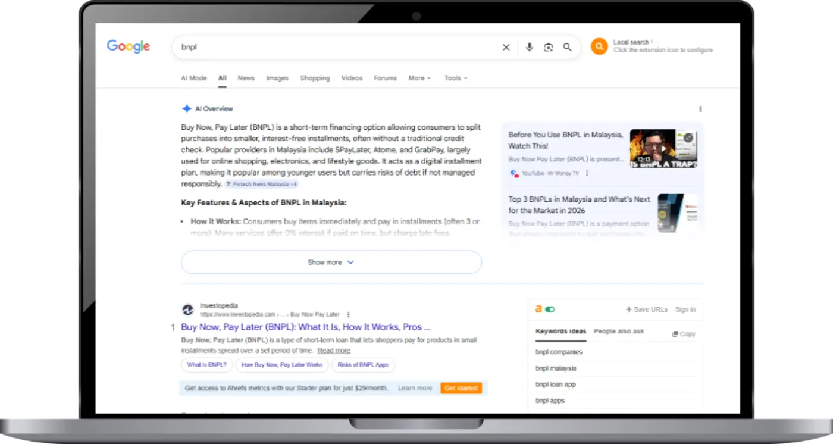
Task: Select the Keywords ideas tab
Action: click(560, 332)
